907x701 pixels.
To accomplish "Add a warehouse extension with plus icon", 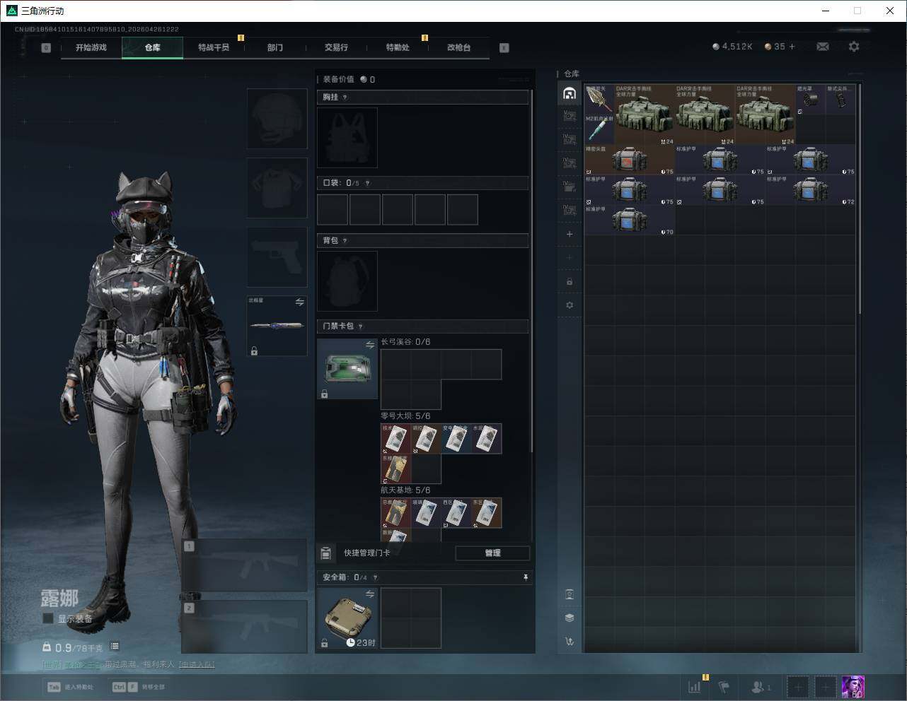I will tap(570, 234).
